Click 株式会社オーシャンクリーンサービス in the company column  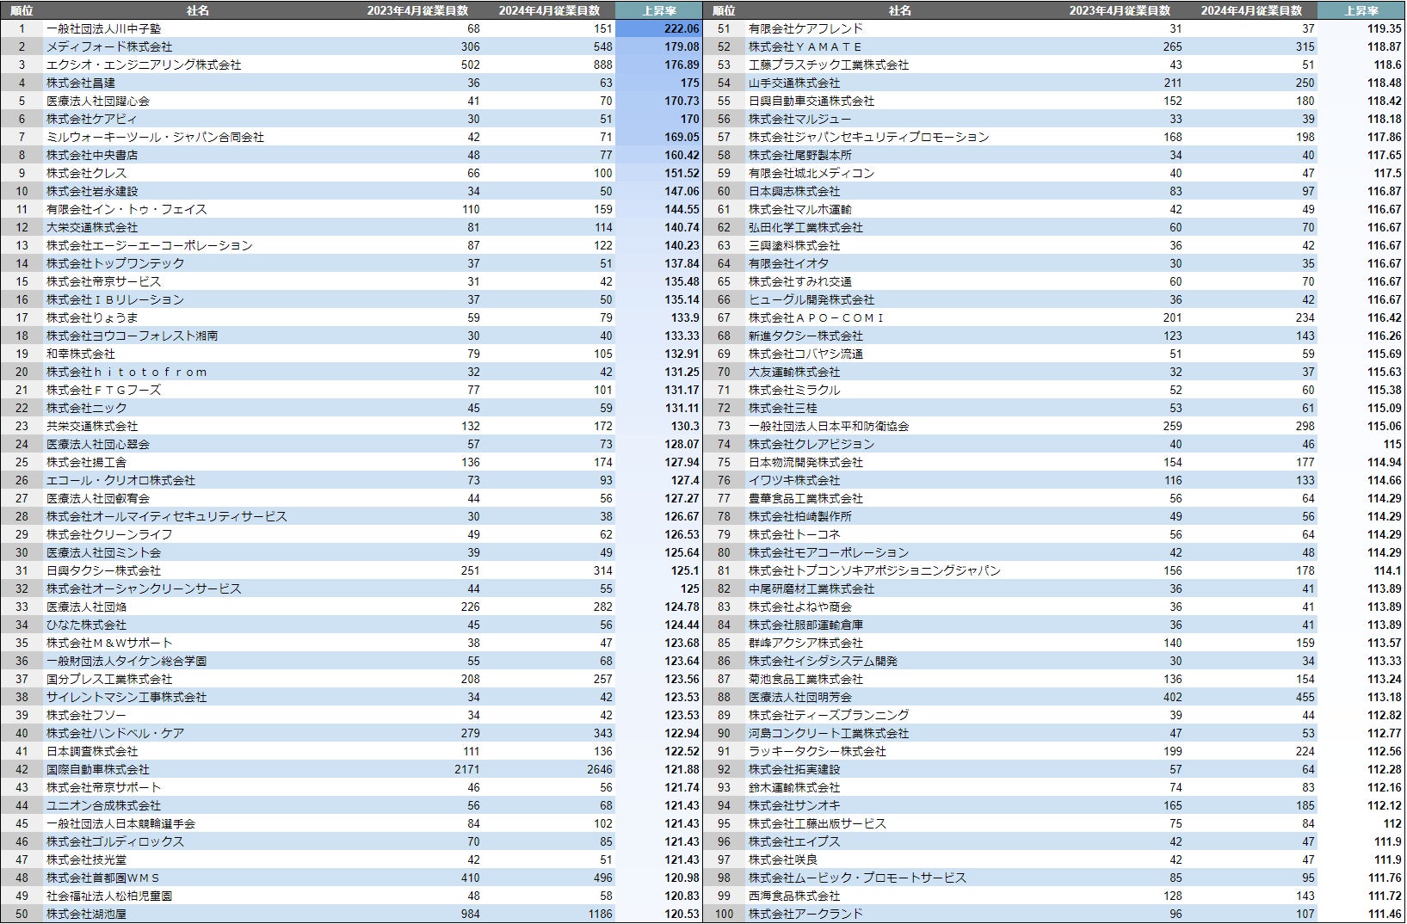click(x=144, y=588)
